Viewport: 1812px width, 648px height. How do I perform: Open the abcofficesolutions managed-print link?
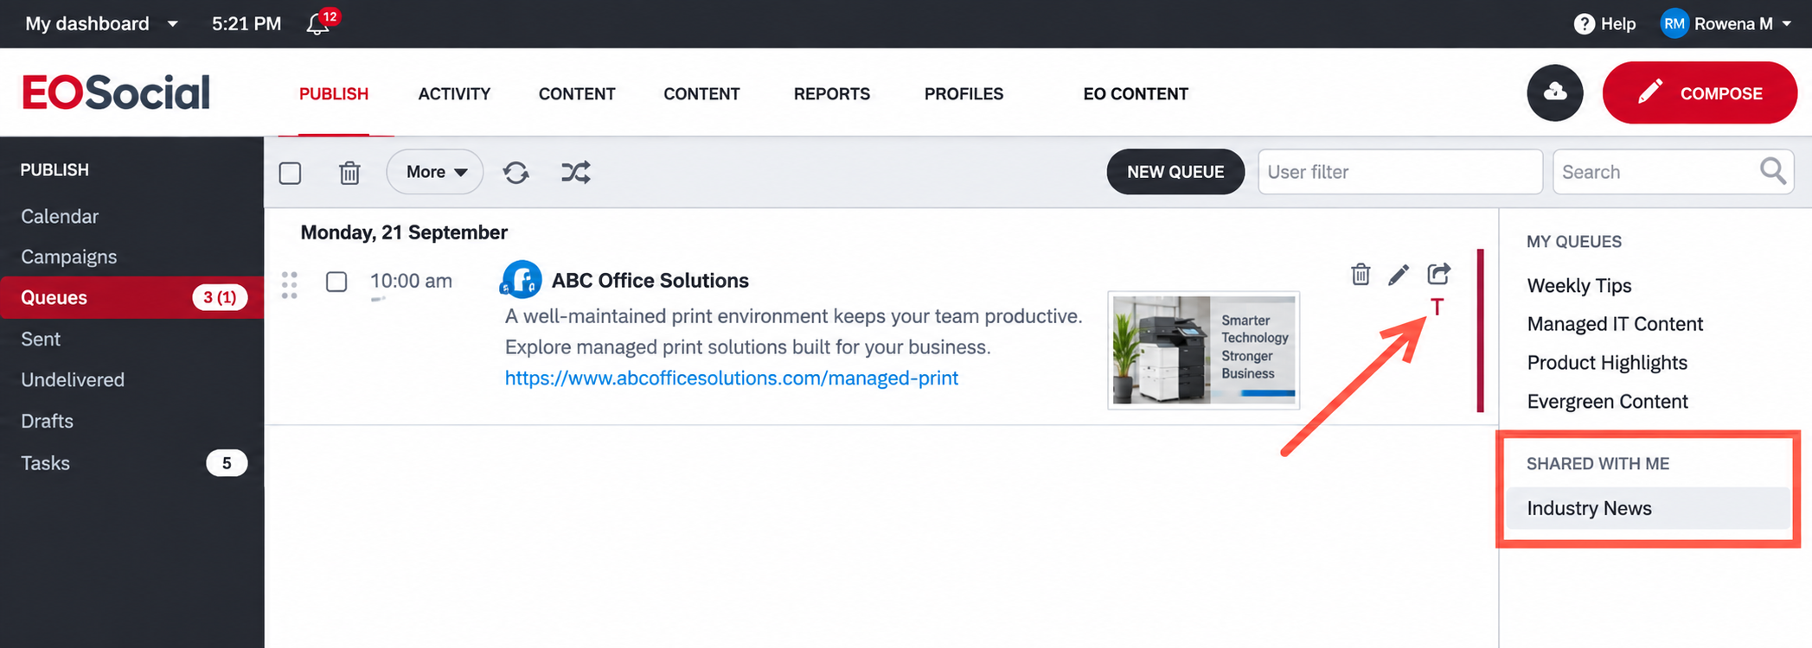[x=732, y=378]
